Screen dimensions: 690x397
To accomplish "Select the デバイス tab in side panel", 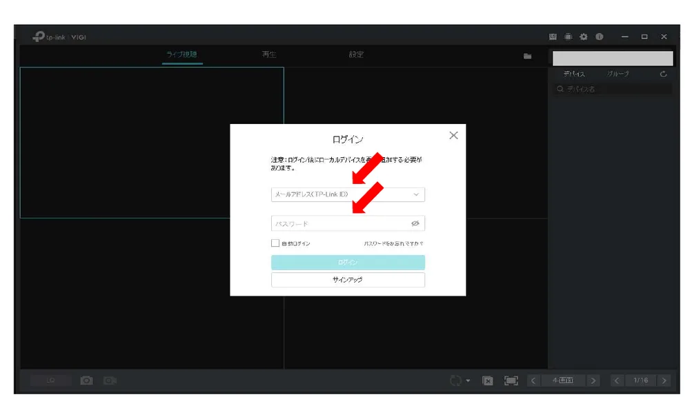I will coord(574,74).
